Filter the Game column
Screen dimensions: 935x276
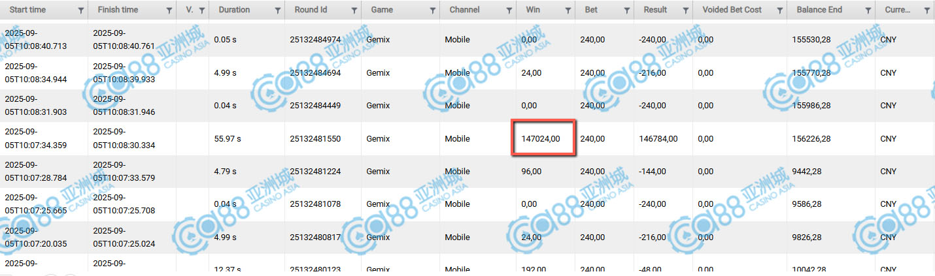432,10
